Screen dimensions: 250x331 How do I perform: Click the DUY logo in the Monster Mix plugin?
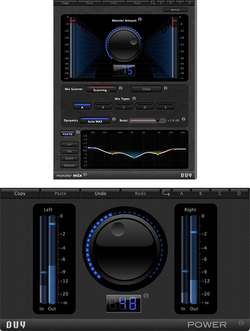point(186,175)
